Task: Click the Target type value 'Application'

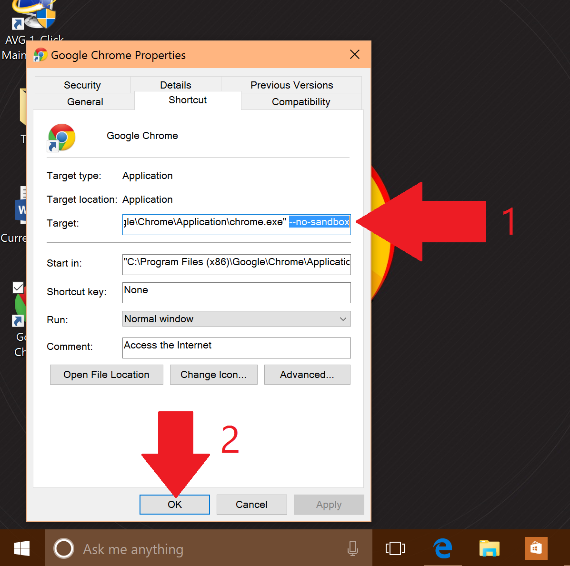Action: point(148,176)
